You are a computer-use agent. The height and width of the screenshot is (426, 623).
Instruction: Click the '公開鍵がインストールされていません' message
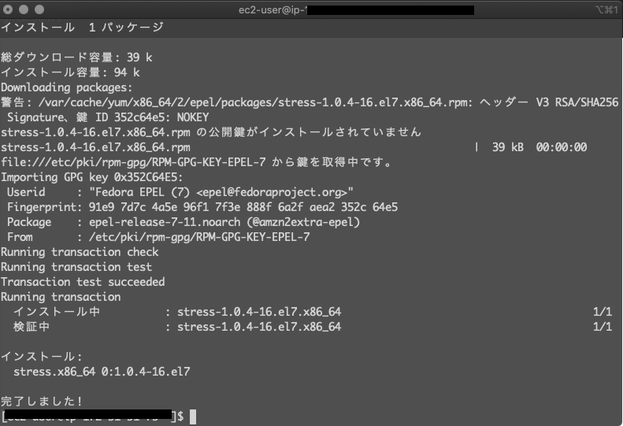coord(315,132)
